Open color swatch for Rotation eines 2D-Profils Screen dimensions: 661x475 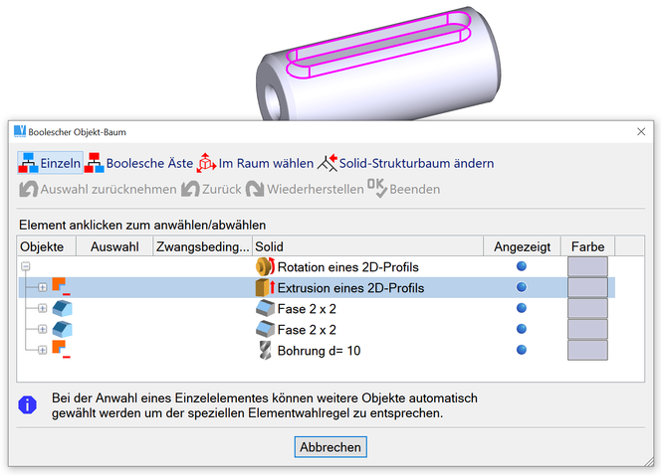587,266
